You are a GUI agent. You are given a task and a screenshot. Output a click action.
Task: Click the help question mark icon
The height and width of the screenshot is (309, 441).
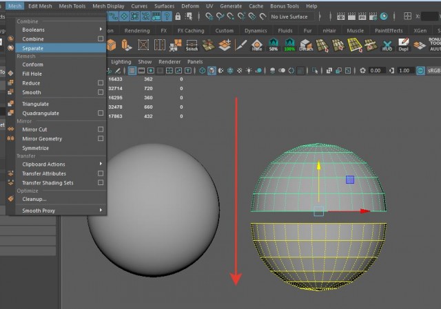point(167,17)
